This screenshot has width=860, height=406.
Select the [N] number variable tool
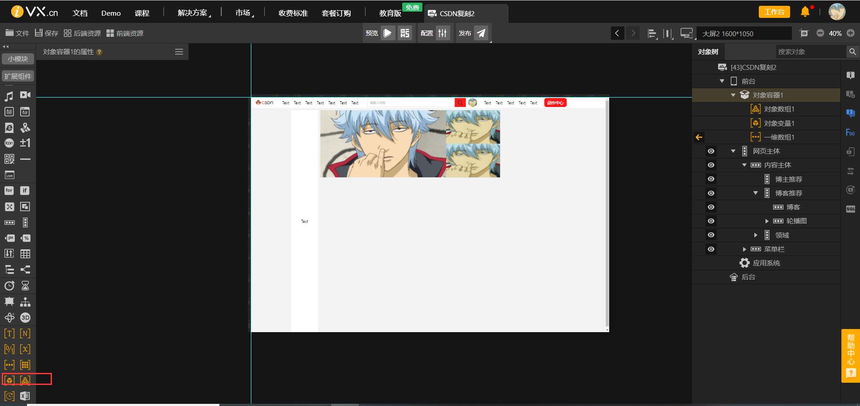click(x=26, y=333)
